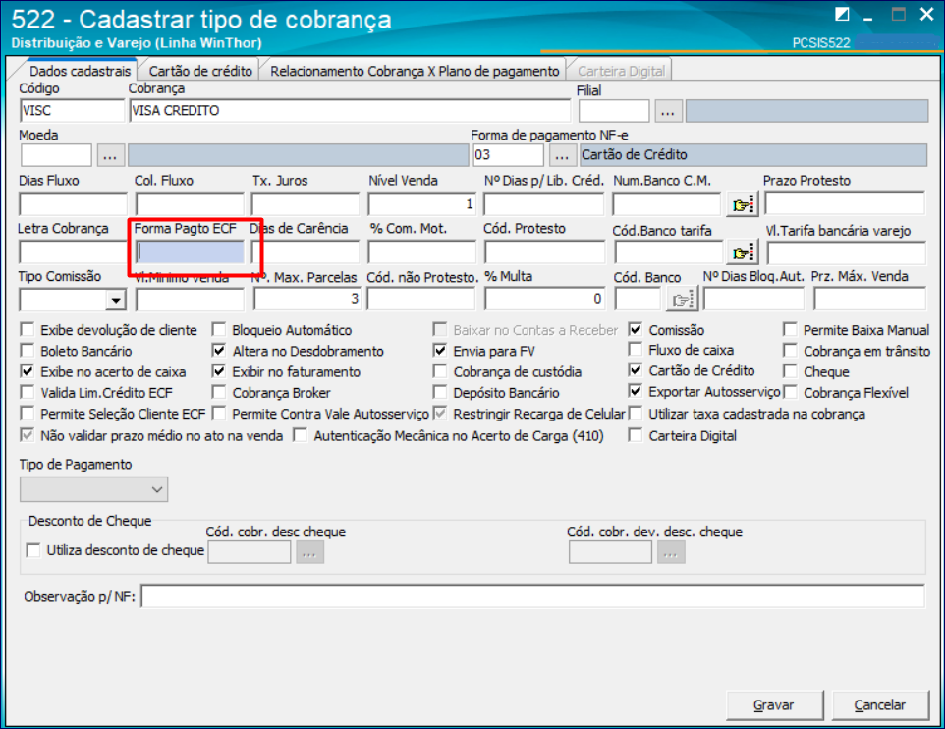Switch to the Dados cadastrais tab
Viewport: 945px width, 729px height.
tap(79, 71)
